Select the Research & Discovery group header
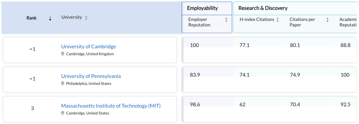The height and width of the screenshot is (124, 359). pyautogui.click(x=263, y=8)
